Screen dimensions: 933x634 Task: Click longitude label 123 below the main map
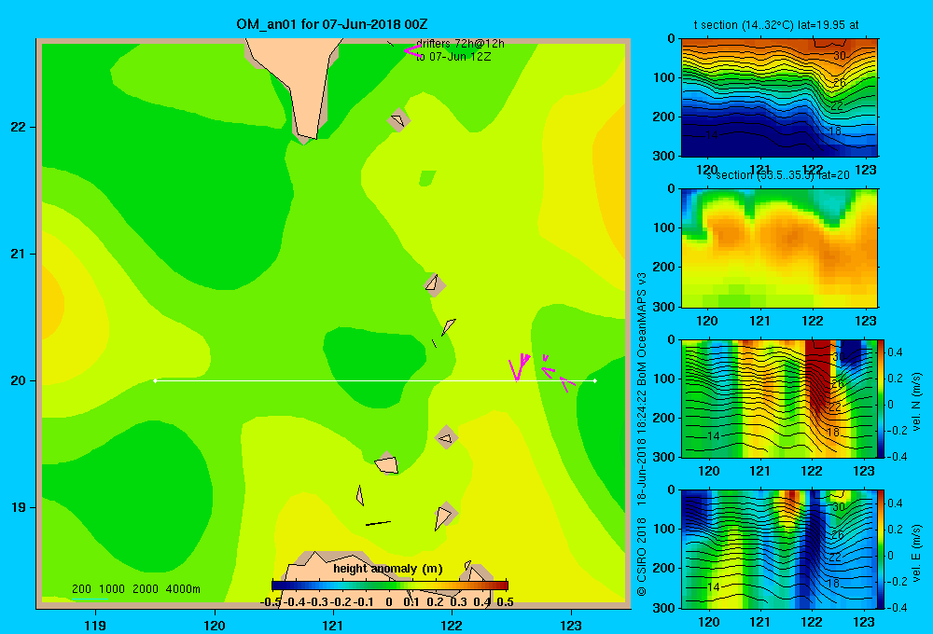571,625
